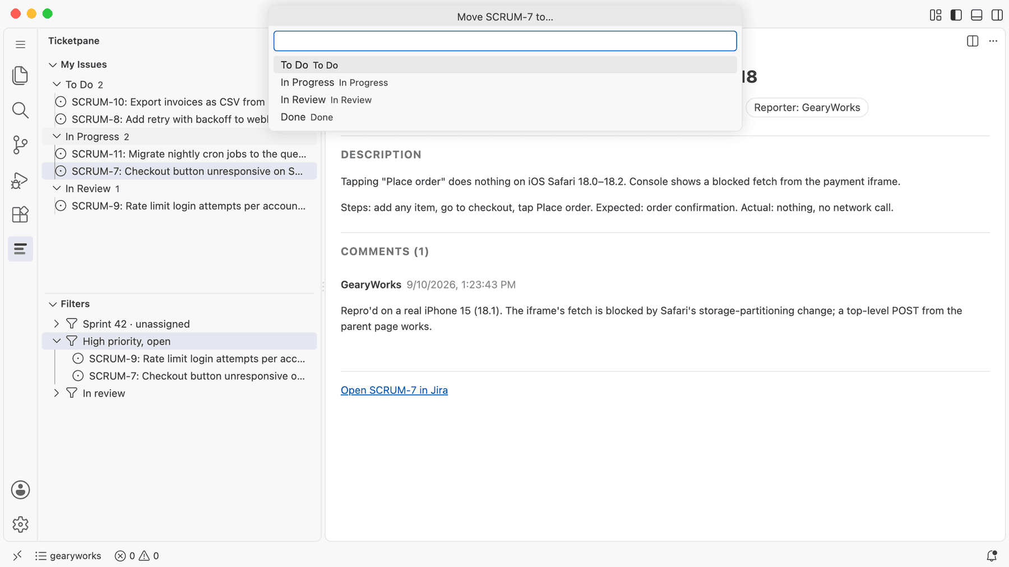Choose To Do in the move list
Viewport: 1009px width, 567px height.
[x=505, y=65]
